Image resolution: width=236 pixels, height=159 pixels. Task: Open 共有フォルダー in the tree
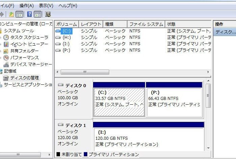click(24, 51)
